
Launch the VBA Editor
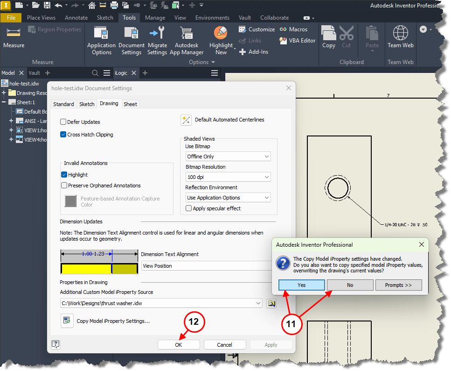click(x=297, y=41)
